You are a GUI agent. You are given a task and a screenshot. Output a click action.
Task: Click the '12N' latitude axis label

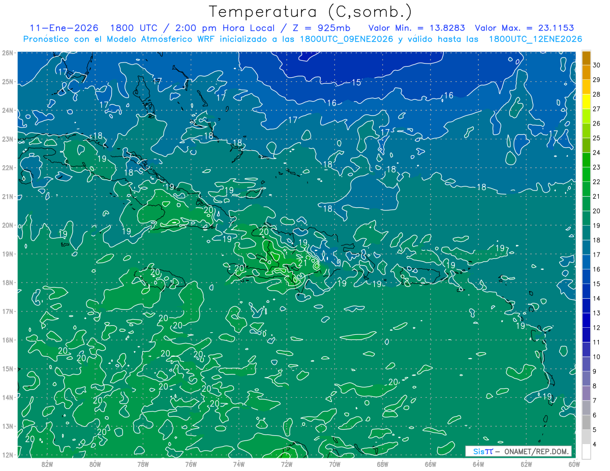coord(8,455)
